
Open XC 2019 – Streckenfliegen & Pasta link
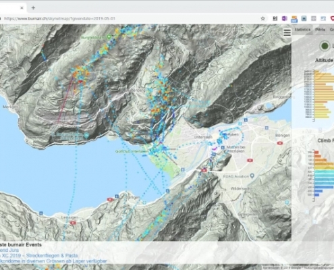click(39, 256)
